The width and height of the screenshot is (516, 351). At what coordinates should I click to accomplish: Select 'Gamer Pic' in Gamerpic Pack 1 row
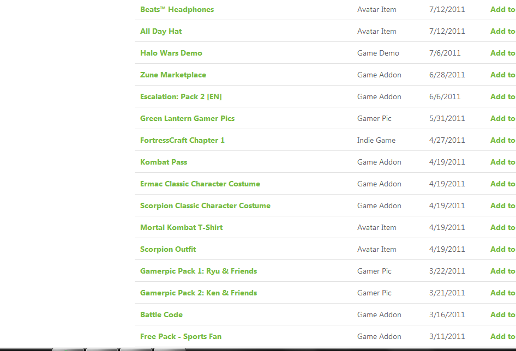coord(375,271)
